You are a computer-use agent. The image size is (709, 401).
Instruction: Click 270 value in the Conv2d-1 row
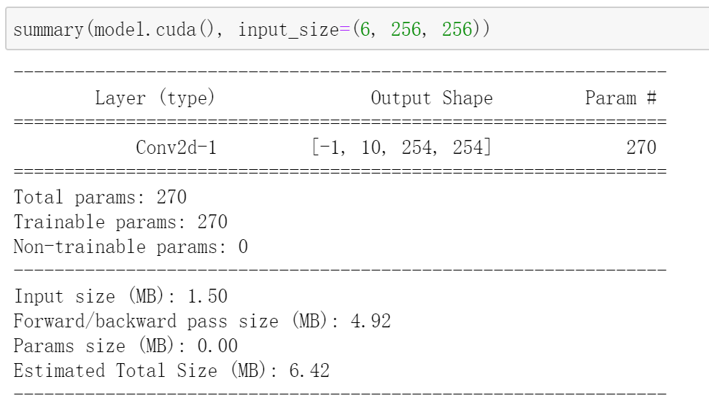(x=641, y=147)
